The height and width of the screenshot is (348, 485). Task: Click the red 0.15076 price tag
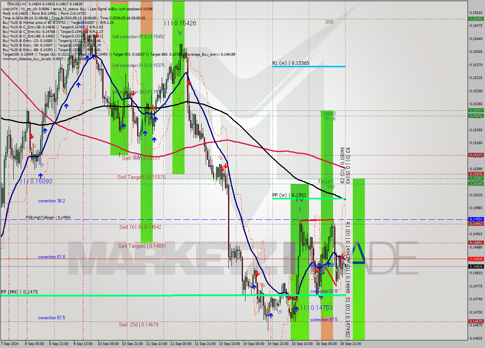tap(476, 174)
